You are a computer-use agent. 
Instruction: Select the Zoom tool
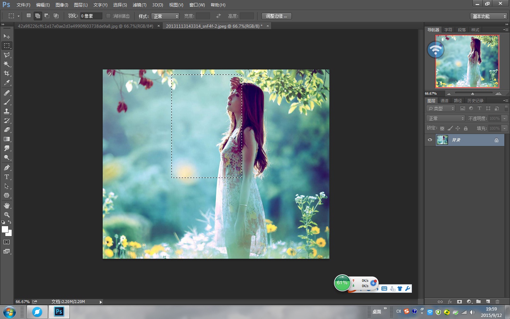pos(7,215)
